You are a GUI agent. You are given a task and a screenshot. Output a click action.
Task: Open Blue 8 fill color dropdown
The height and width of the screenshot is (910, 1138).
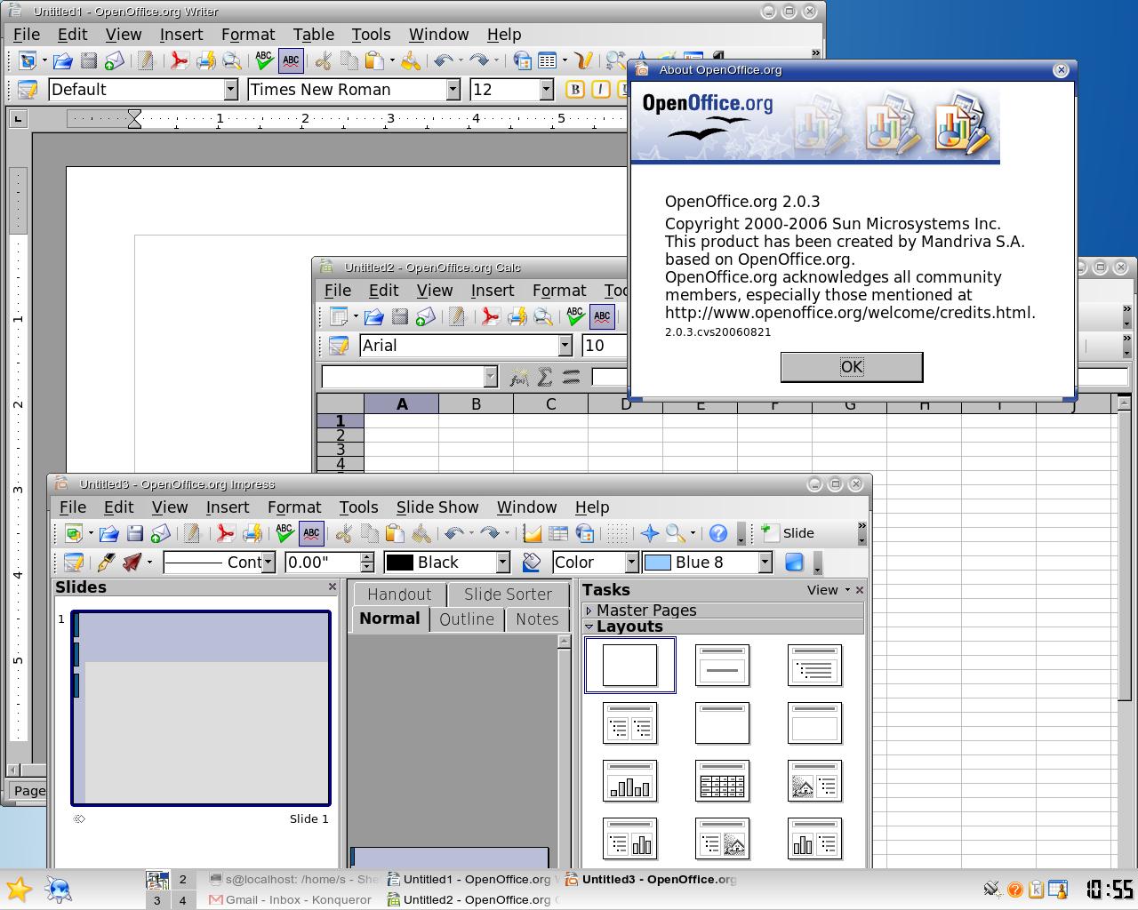(x=765, y=562)
